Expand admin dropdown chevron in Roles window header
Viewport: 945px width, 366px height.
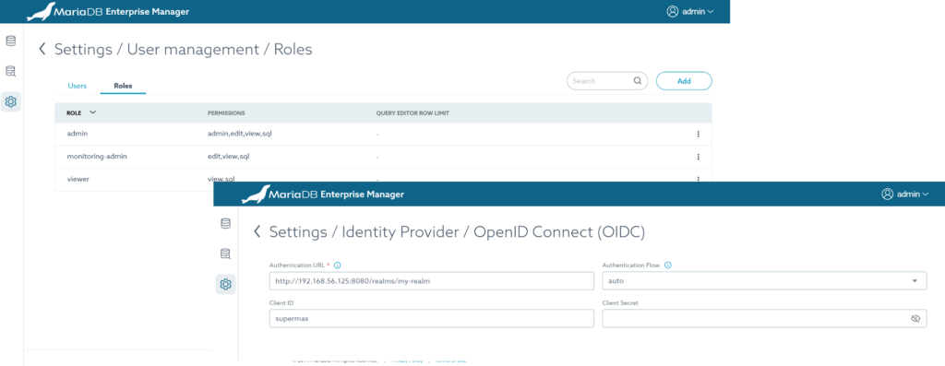pyautogui.click(x=711, y=11)
